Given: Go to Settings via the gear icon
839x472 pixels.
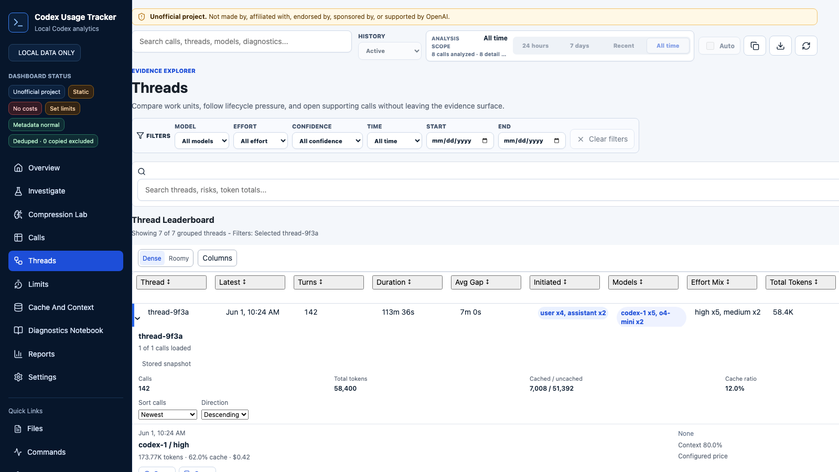Looking at the screenshot, I should click(x=18, y=377).
